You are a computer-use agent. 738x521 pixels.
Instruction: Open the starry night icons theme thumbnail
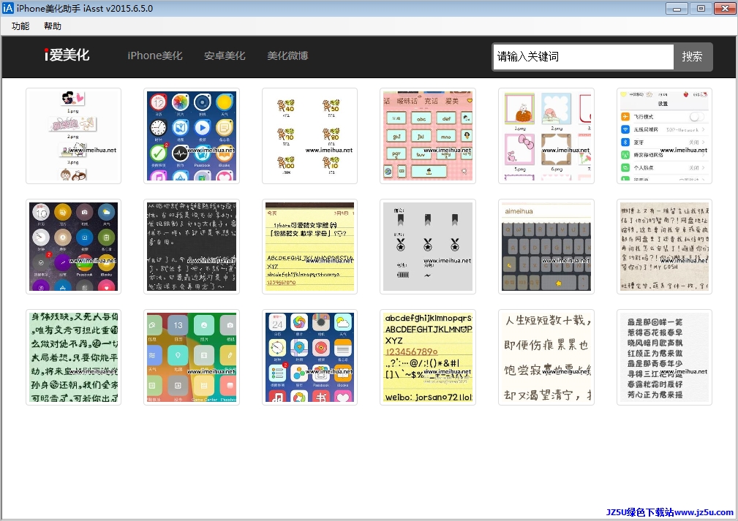tap(73, 247)
